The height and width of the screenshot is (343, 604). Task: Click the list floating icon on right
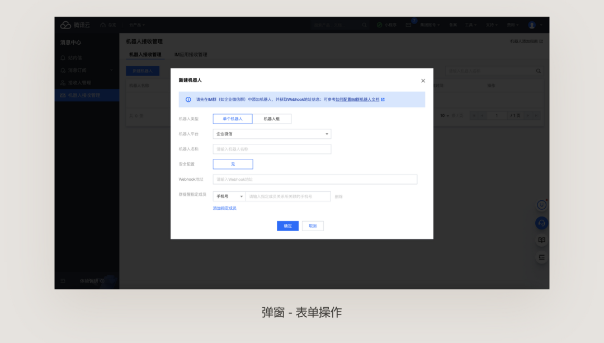coord(541,257)
